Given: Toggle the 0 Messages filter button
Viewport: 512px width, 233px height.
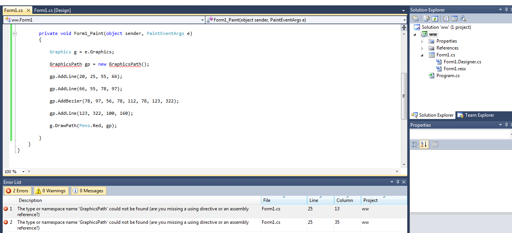Looking at the screenshot, I should pyautogui.click(x=88, y=191).
